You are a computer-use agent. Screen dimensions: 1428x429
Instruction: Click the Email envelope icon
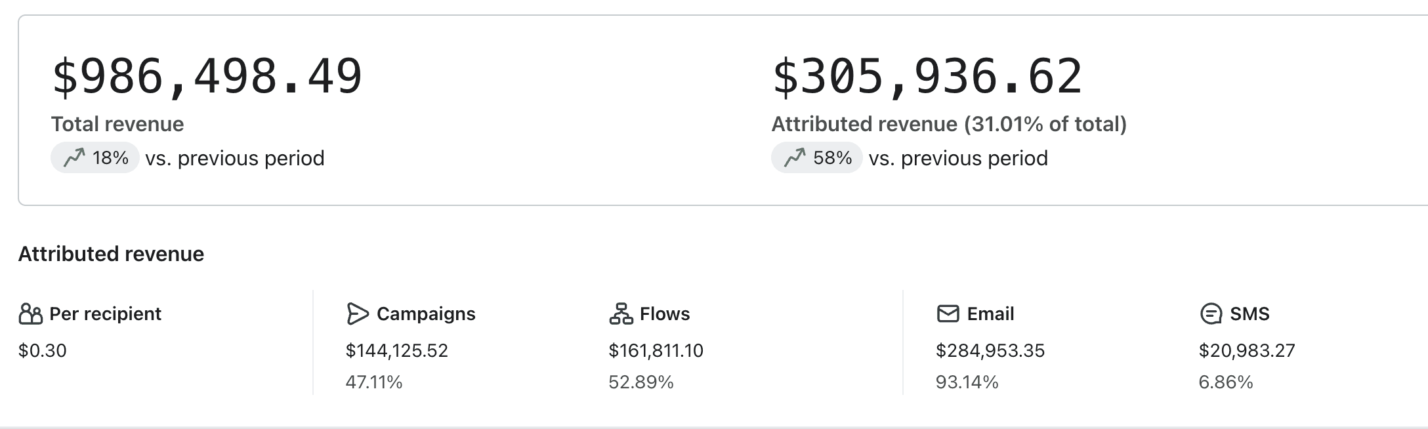(x=948, y=314)
